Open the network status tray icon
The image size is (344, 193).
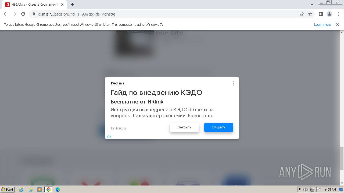pyautogui.click(x=312, y=190)
